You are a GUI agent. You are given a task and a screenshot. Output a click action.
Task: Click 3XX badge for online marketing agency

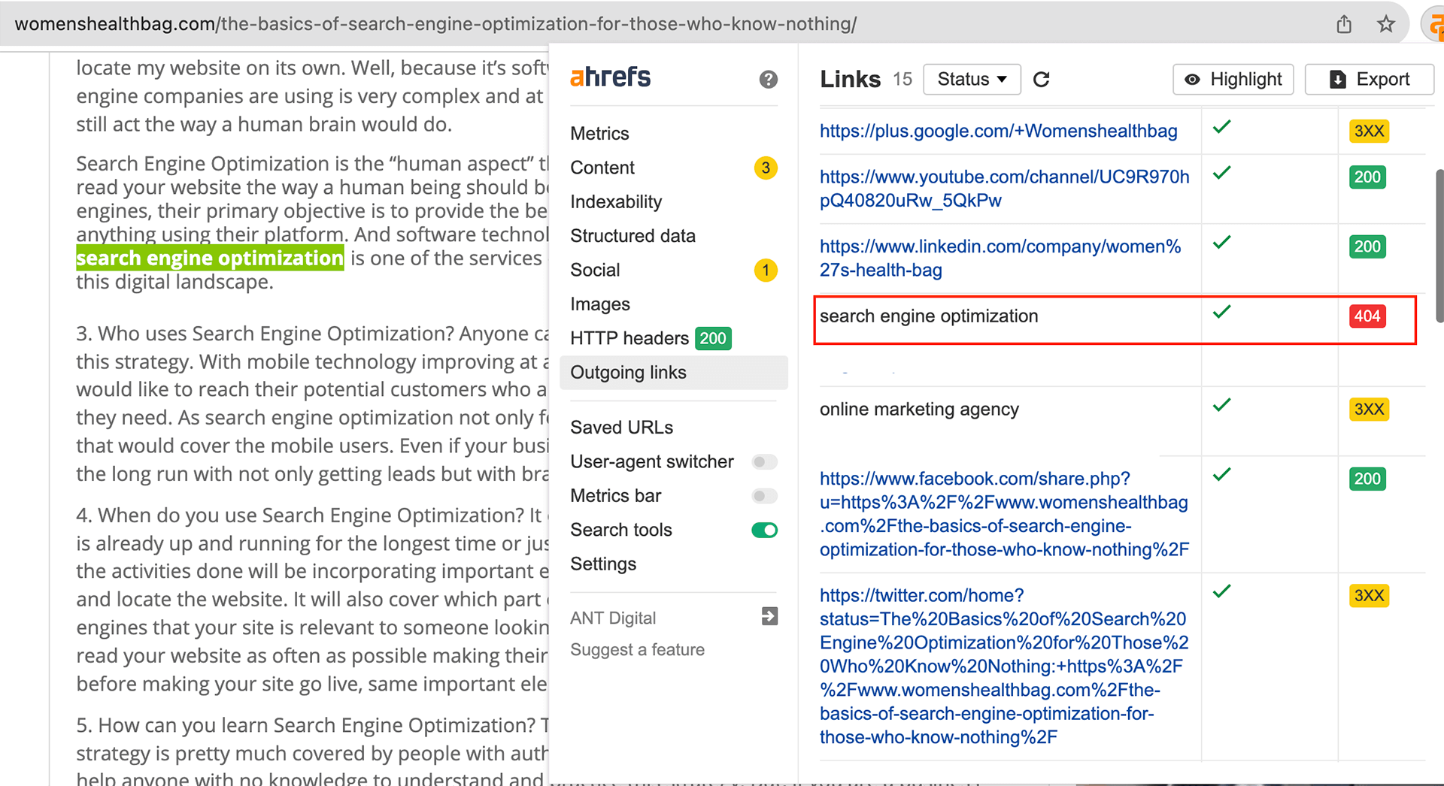coord(1369,410)
